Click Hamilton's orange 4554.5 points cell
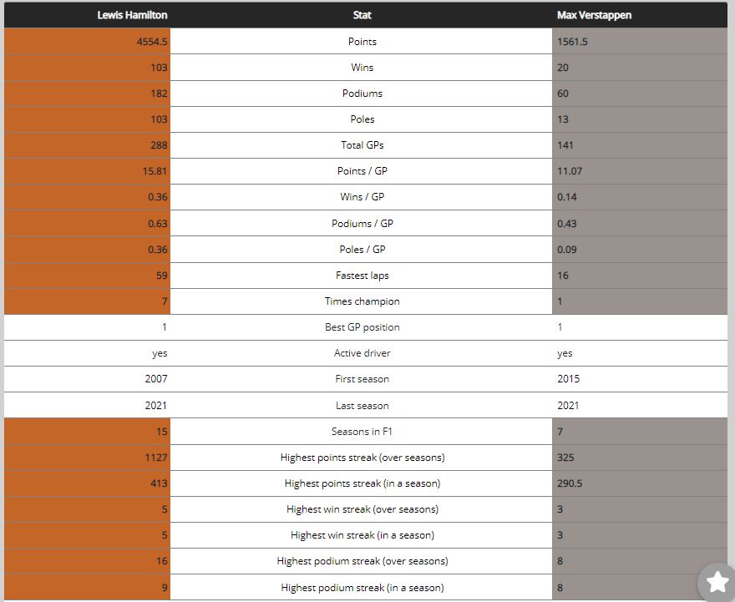 tap(87, 41)
